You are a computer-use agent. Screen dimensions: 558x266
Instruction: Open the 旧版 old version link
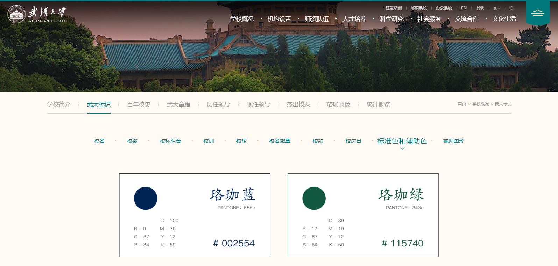coord(480,8)
